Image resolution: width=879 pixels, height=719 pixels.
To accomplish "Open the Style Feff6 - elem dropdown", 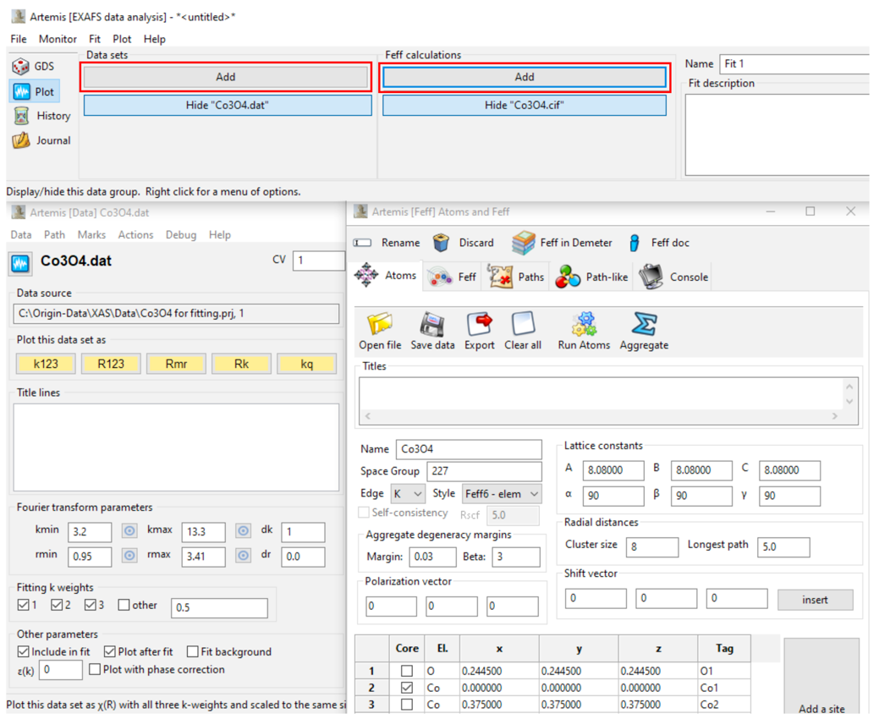I will 502,494.
